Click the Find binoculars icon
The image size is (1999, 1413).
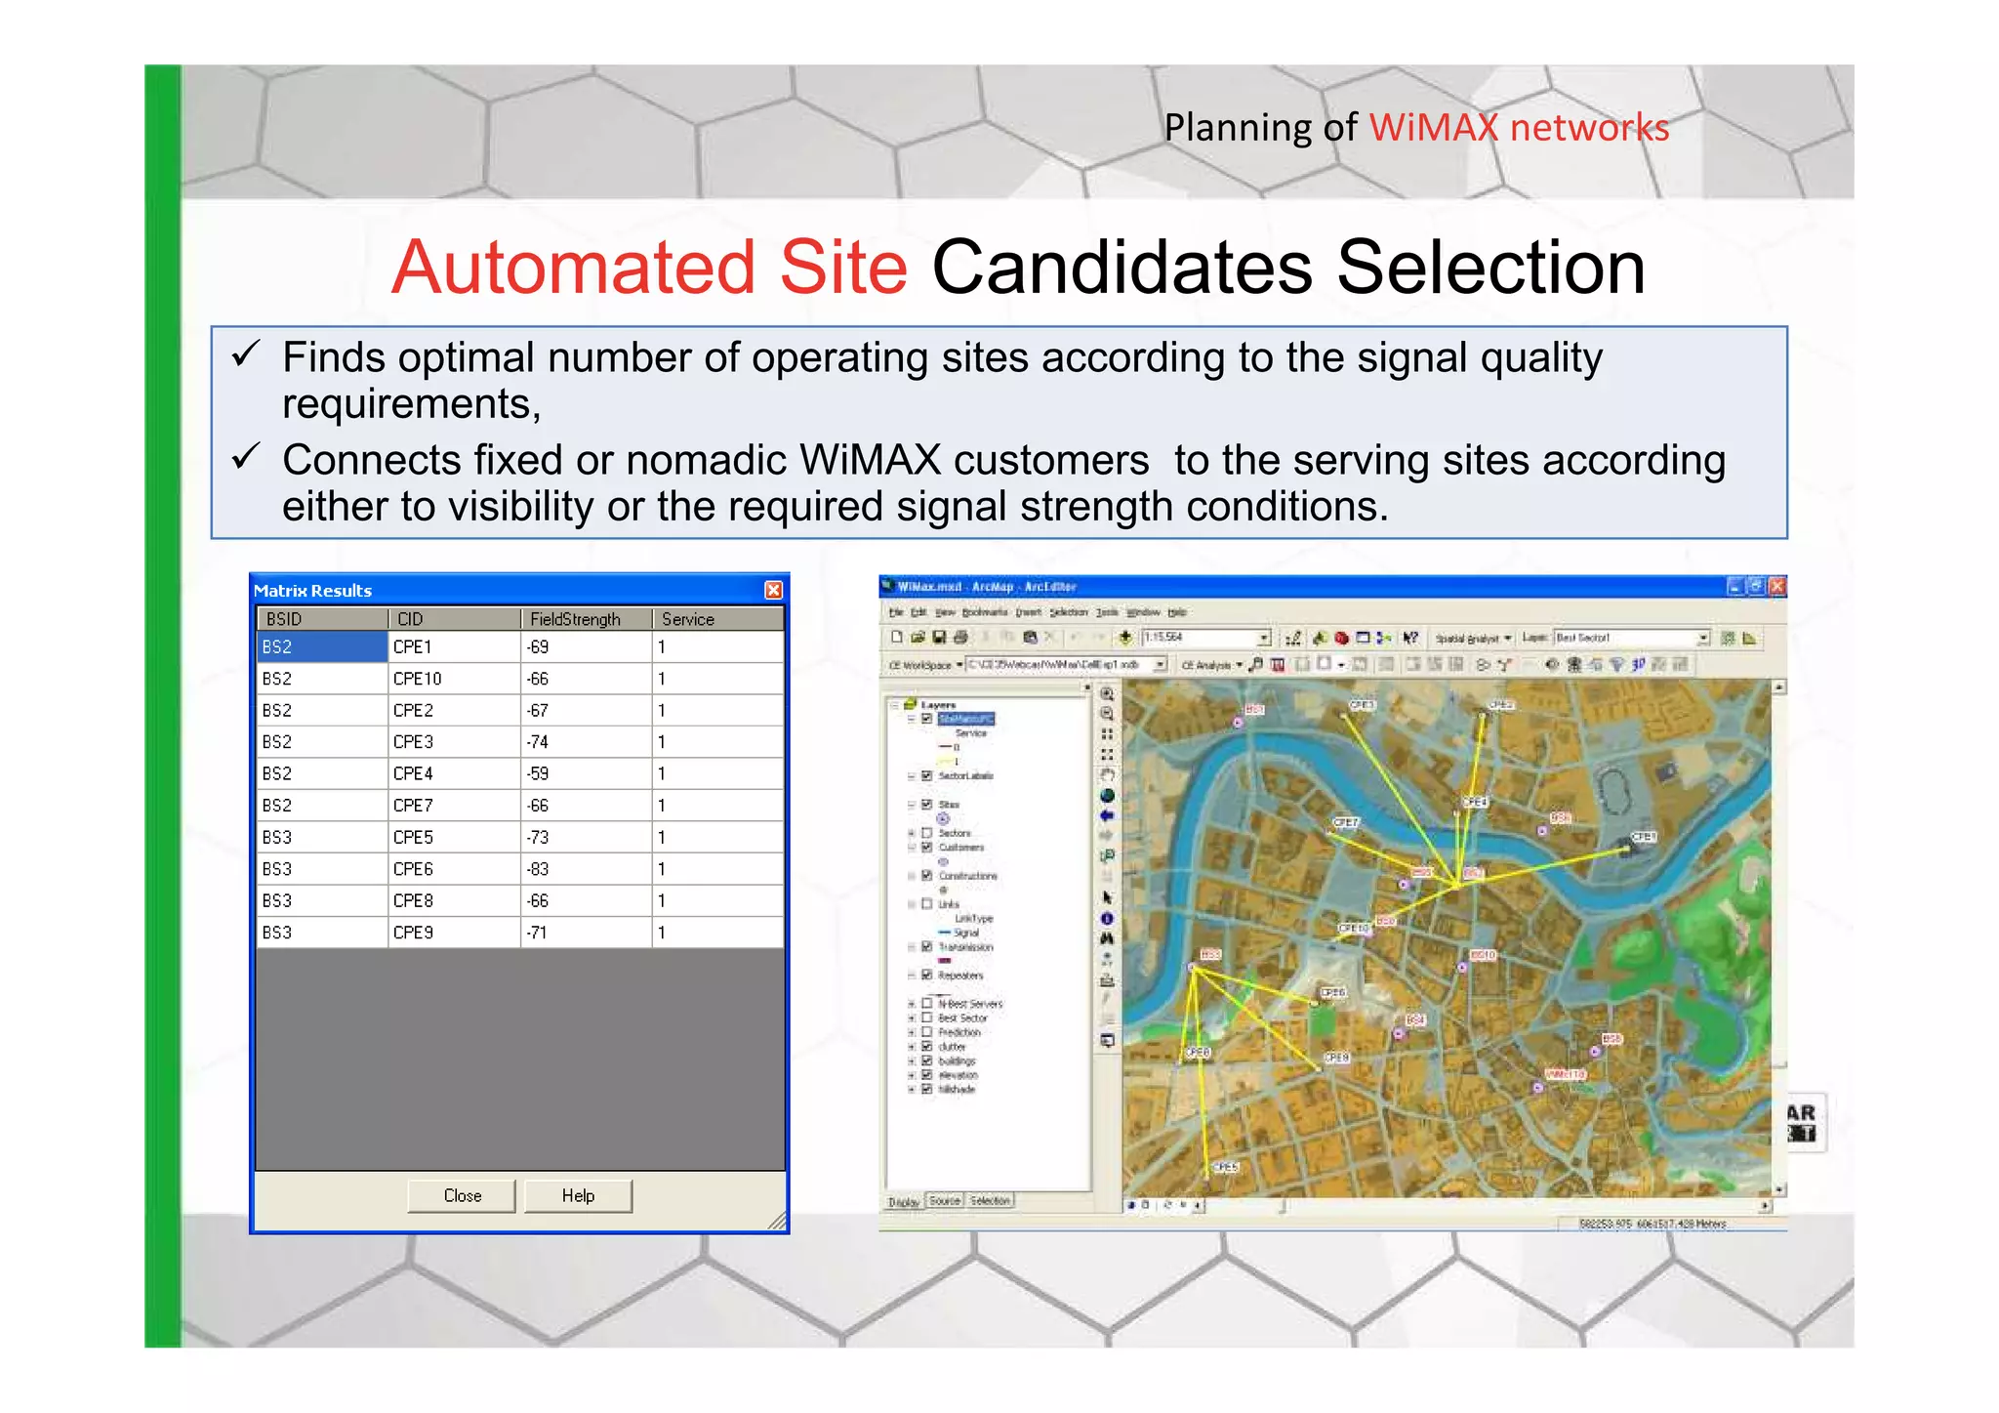click(x=1107, y=937)
